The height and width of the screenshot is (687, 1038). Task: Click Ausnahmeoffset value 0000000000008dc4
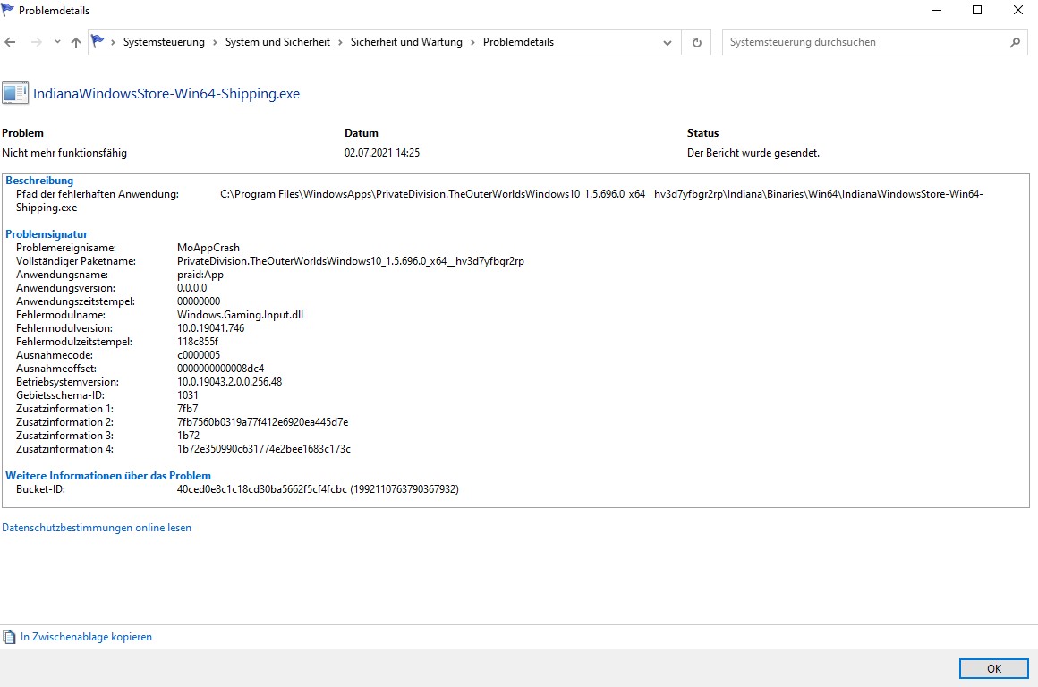click(220, 368)
